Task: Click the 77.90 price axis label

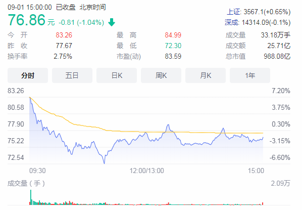Action: click(x=16, y=124)
